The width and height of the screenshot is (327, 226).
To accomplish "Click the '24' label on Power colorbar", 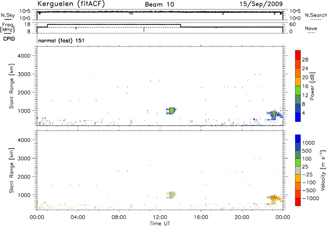I will pos(305,69).
